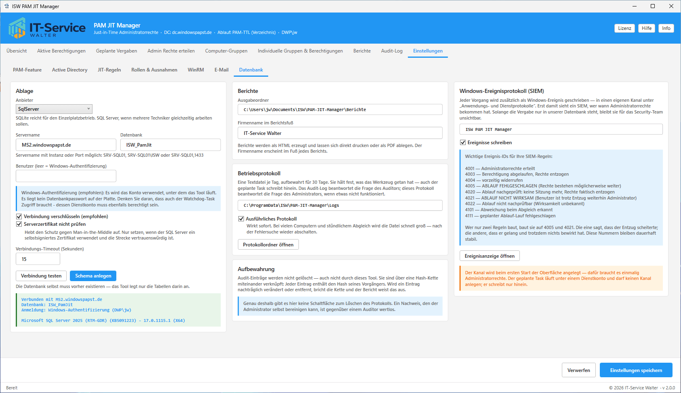
Task: Click Schema anlegen button
Action: [x=93, y=276]
